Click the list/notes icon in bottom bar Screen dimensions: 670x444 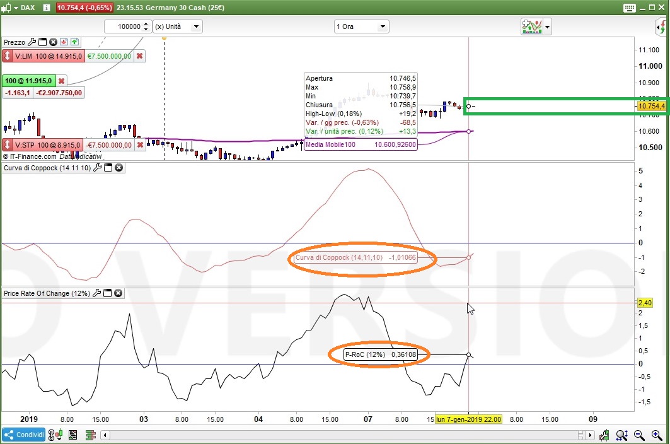click(72, 435)
